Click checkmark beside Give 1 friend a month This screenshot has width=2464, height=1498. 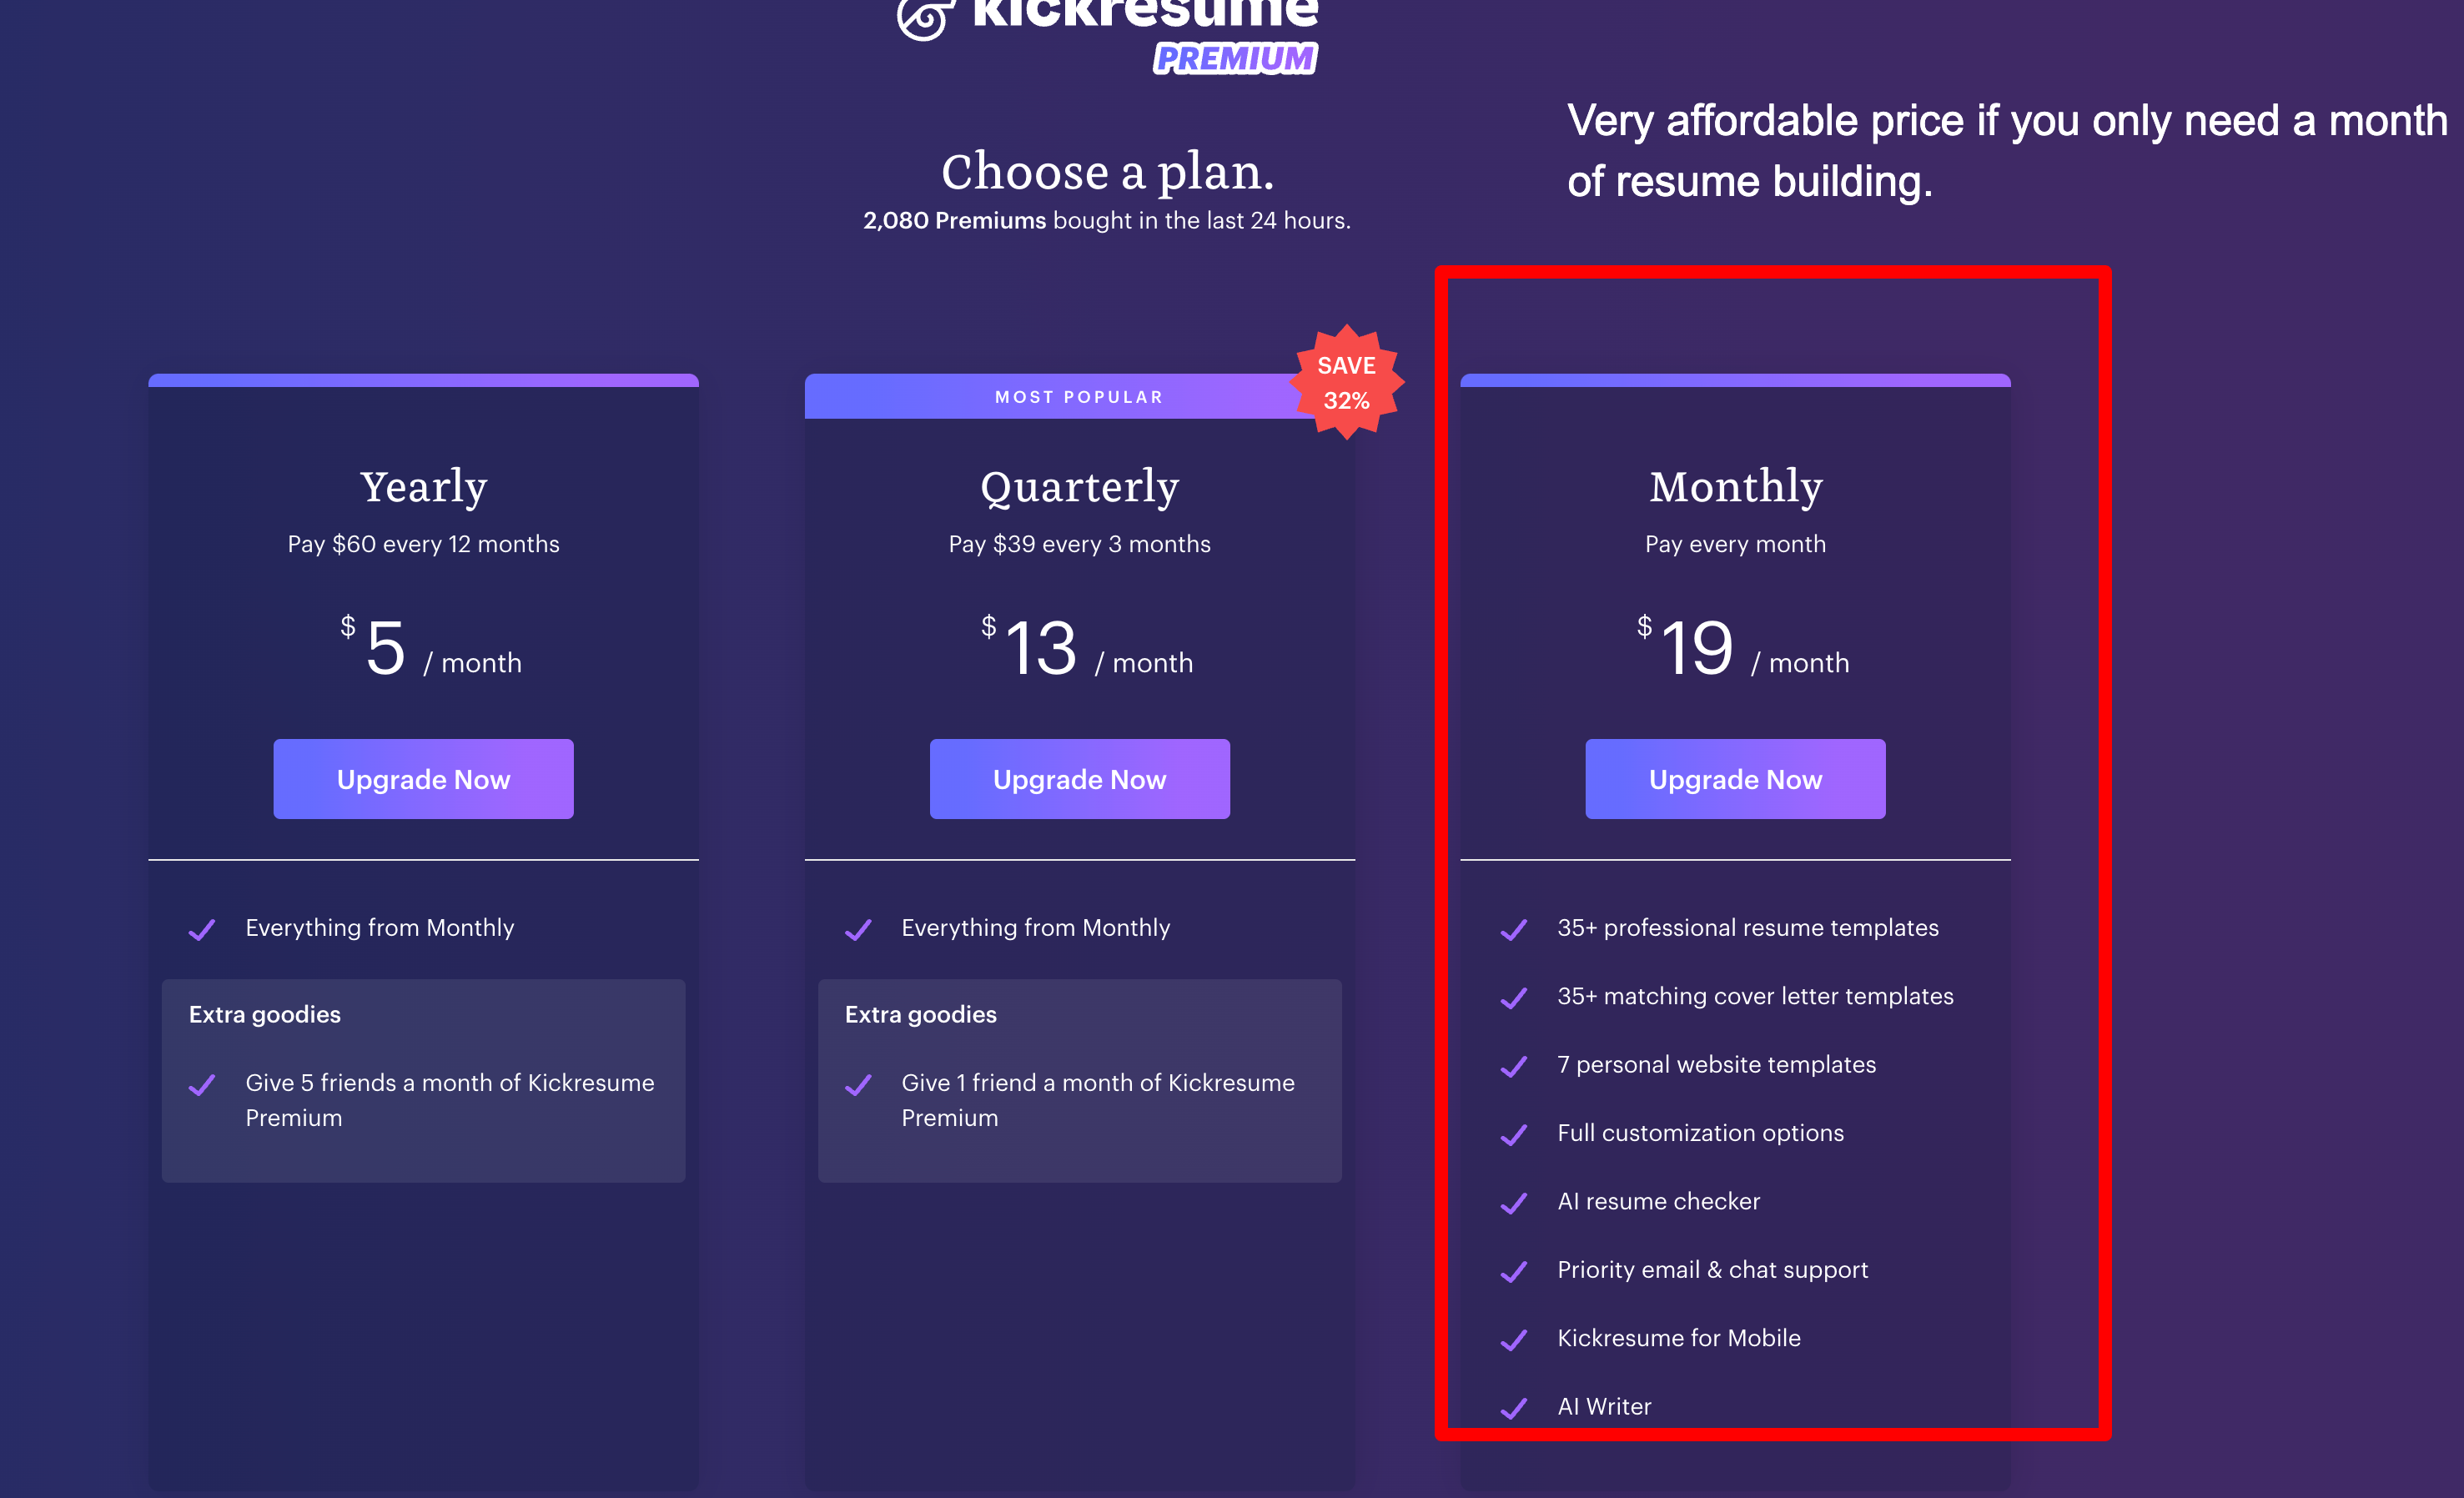click(x=858, y=1085)
